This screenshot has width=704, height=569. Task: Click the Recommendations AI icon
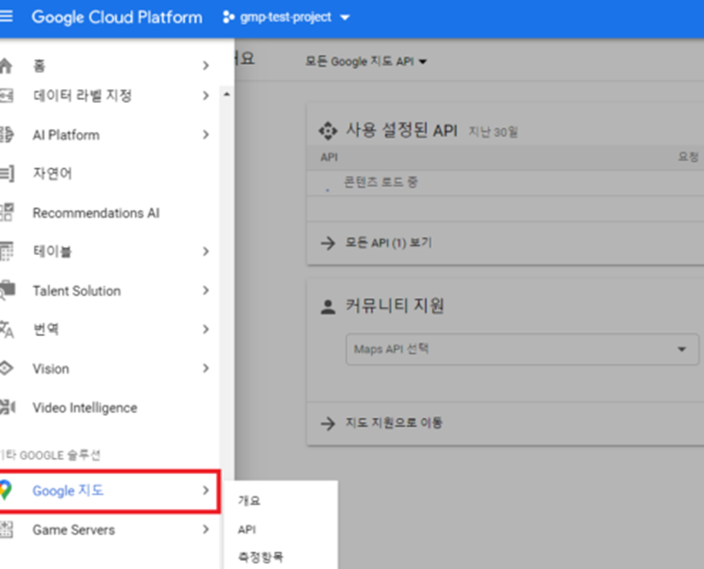tap(6, 212)
